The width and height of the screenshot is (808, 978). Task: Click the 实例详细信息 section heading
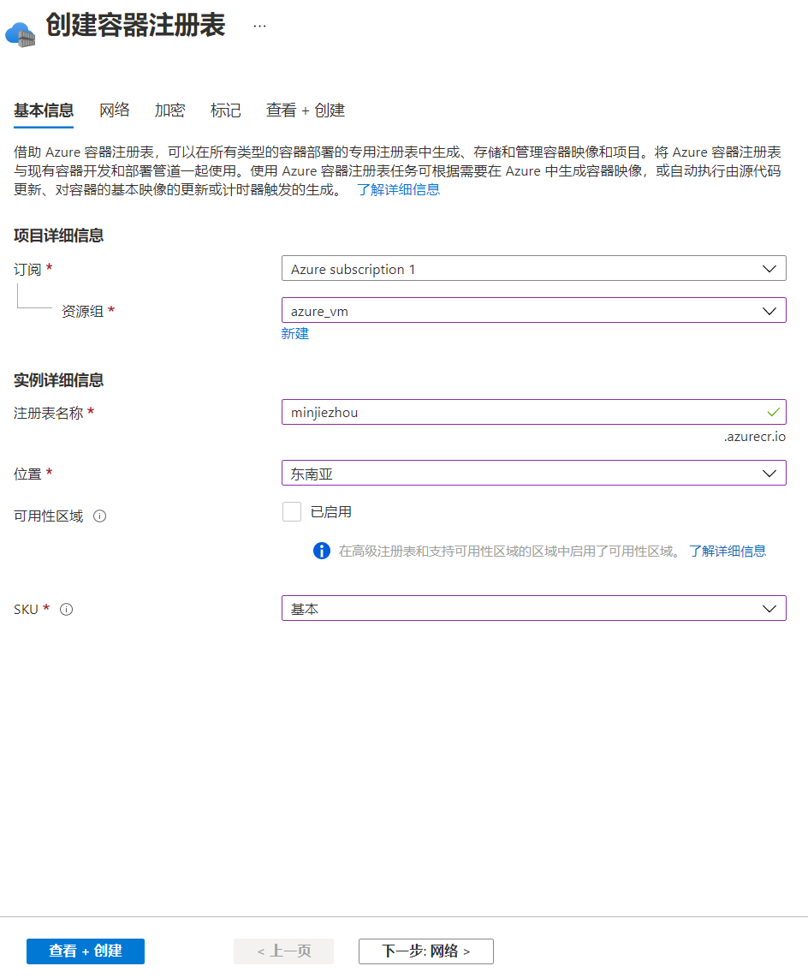[58, 380]
